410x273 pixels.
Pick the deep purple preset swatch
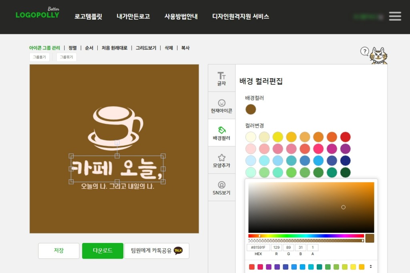pos(277,267)
